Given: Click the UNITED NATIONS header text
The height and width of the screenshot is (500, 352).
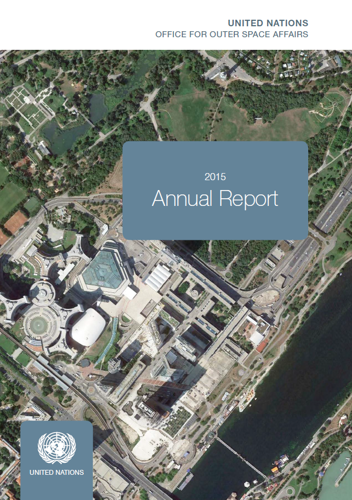Looking at the screenshot, I should pyautogui.click(x=268, y=24).
